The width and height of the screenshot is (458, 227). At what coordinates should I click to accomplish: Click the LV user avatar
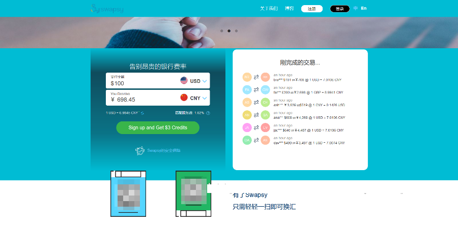(x=266, y=127)
